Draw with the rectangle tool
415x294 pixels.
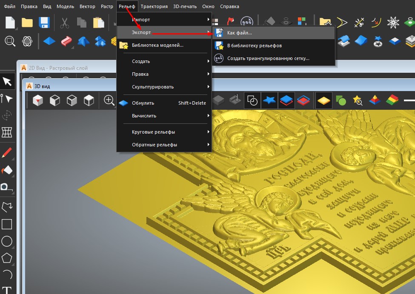(x=7, y=224)
